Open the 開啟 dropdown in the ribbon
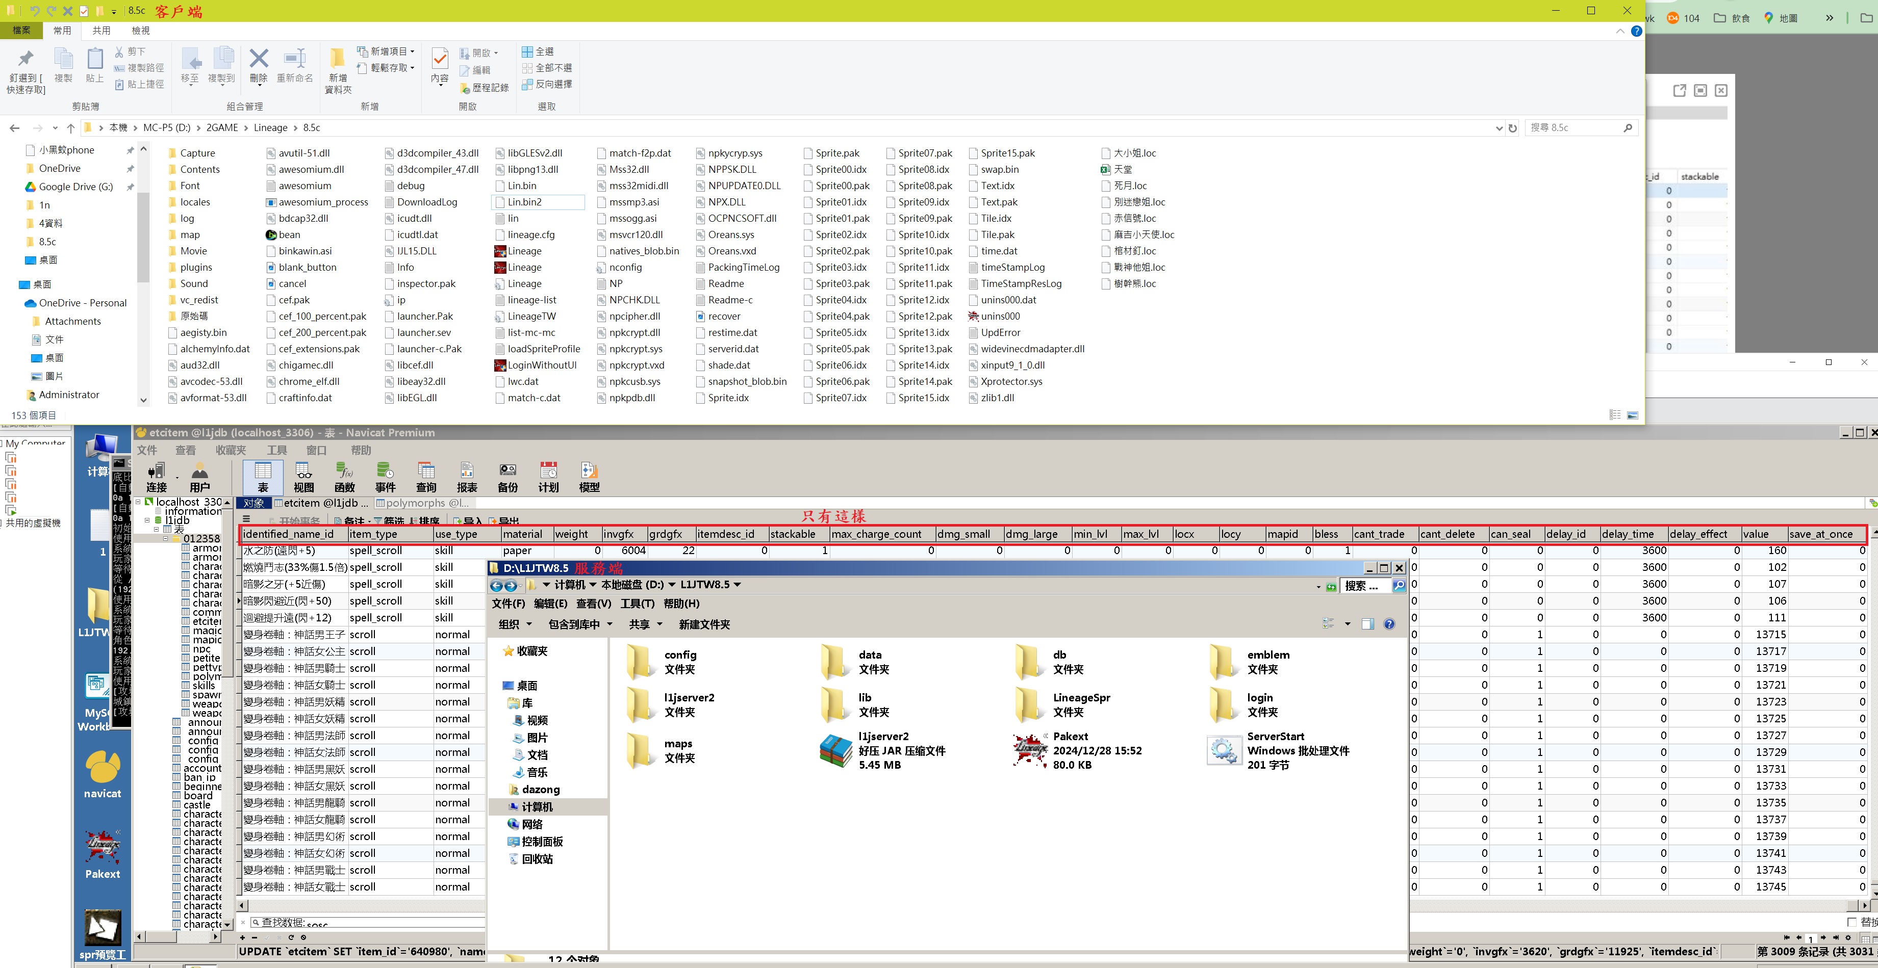The image size is (1878, 968). click(479, 53)
